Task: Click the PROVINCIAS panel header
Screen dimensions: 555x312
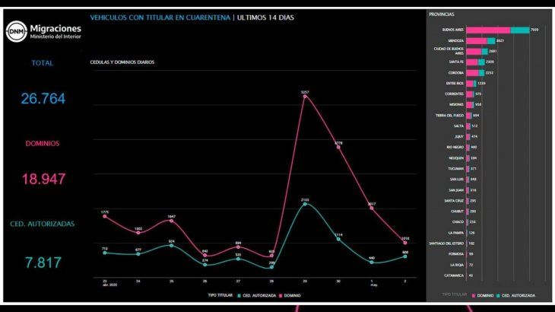Action: (x=442, y=14)
